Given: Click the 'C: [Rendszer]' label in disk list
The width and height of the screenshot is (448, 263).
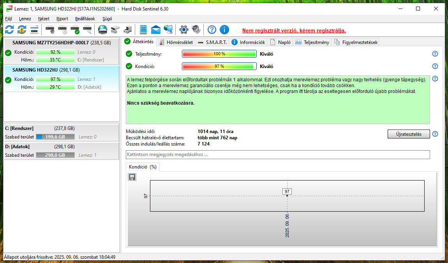Looking at the screenshot, I should click(x=90, y=60).
